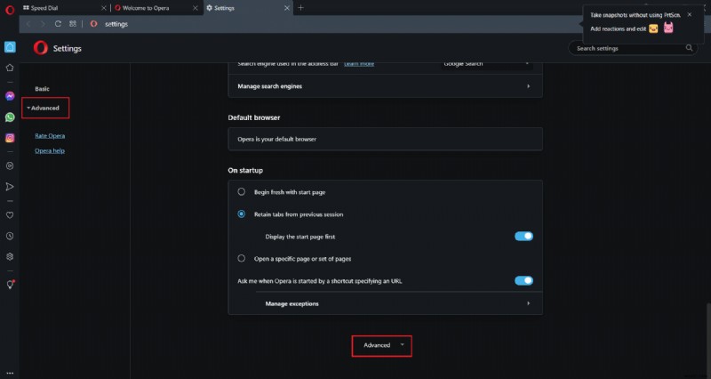This screenshot has height=379, width=711.
Task: Close the Settings tab
Action: point(286,8)
